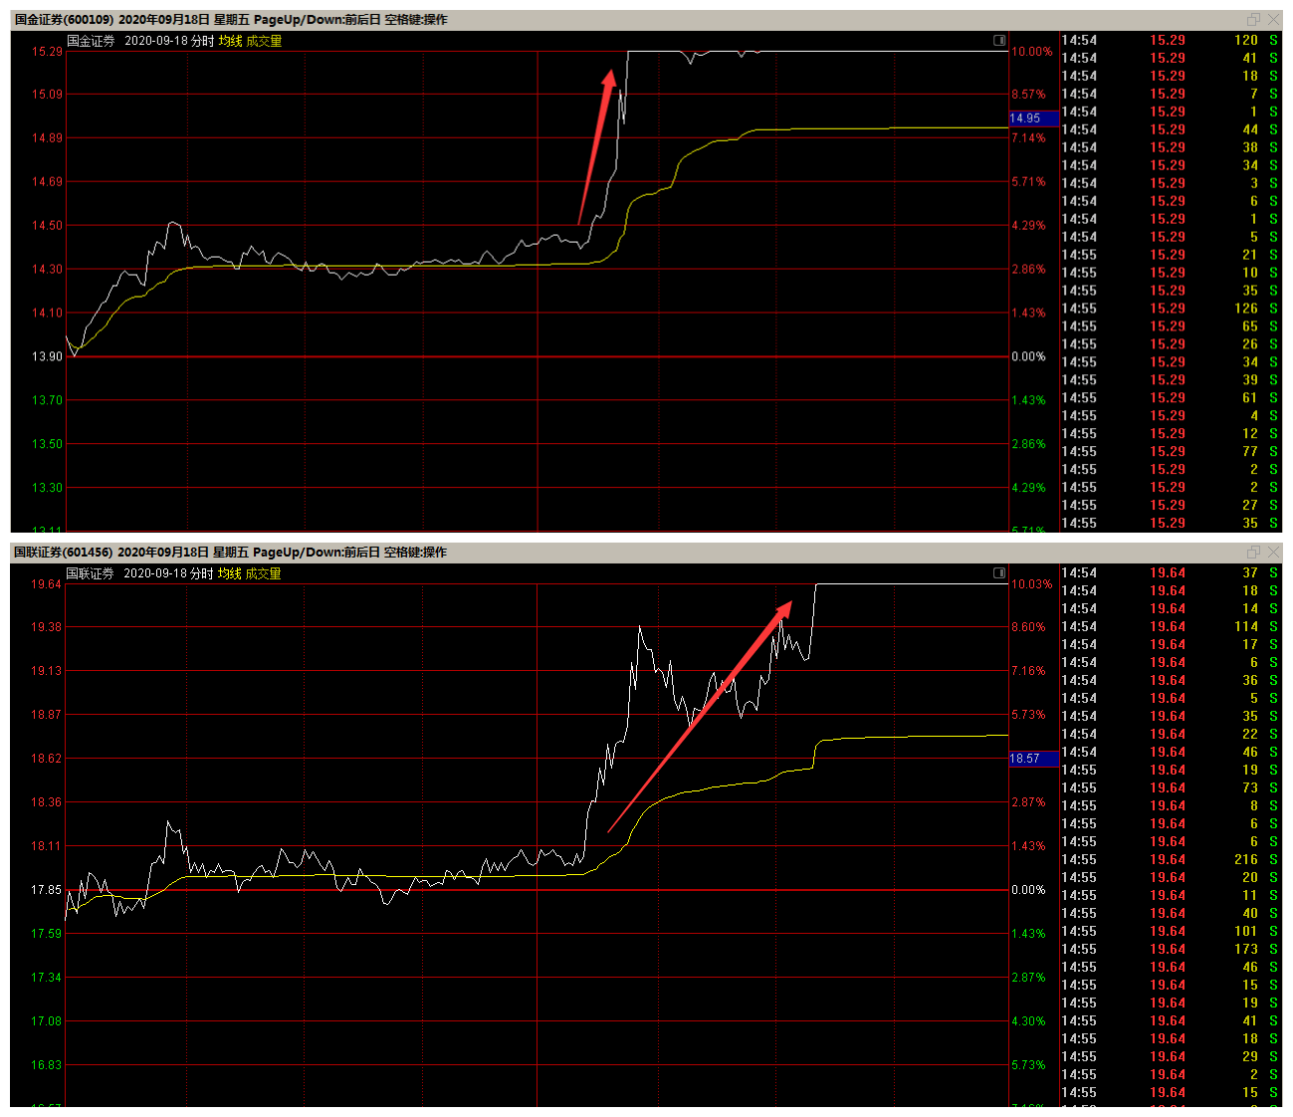Viewport: 1293px width, 1117px height.
Task: Click the 8.60% axis label in 国联证券 chart
Action: (1029, 627)
